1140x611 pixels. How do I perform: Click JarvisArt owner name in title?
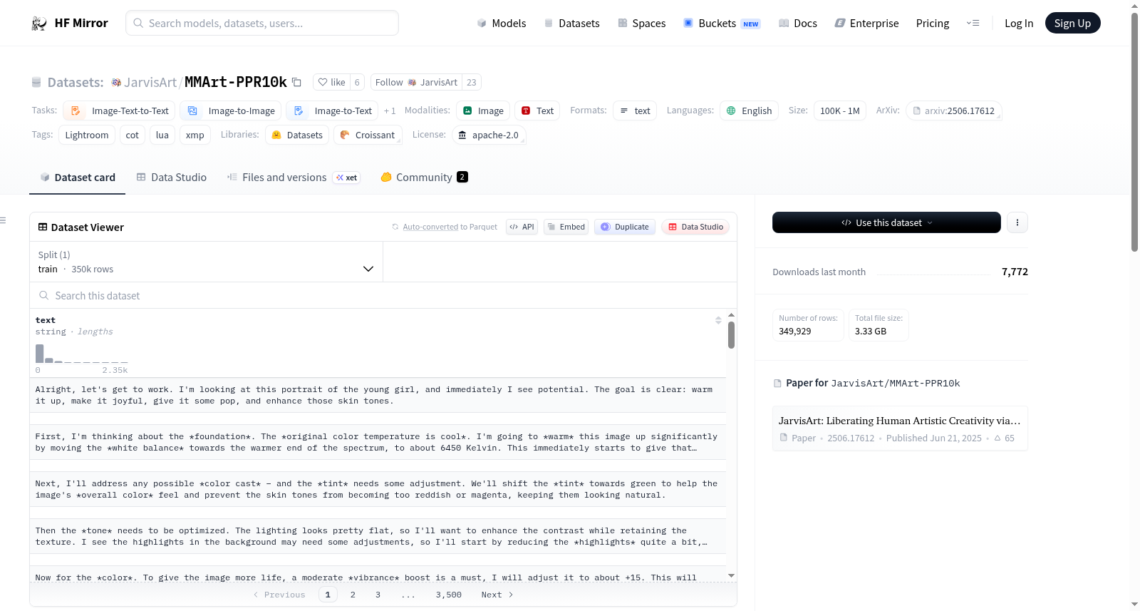[x=150, y=83]
